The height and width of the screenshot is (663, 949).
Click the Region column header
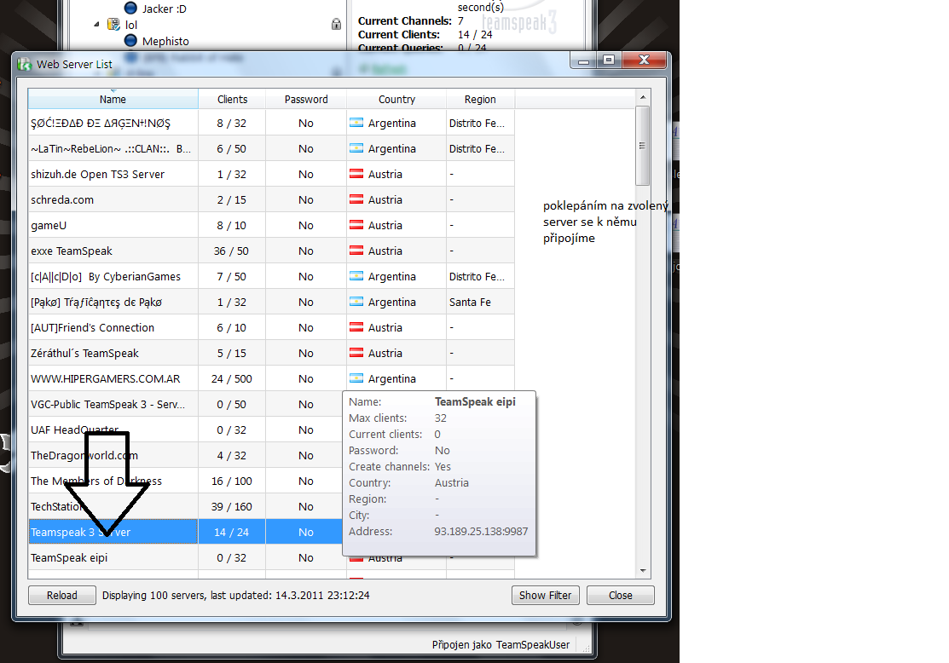(x=480, y=99)
